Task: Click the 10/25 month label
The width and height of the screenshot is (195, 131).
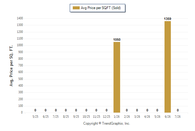Action: (86, 117)
